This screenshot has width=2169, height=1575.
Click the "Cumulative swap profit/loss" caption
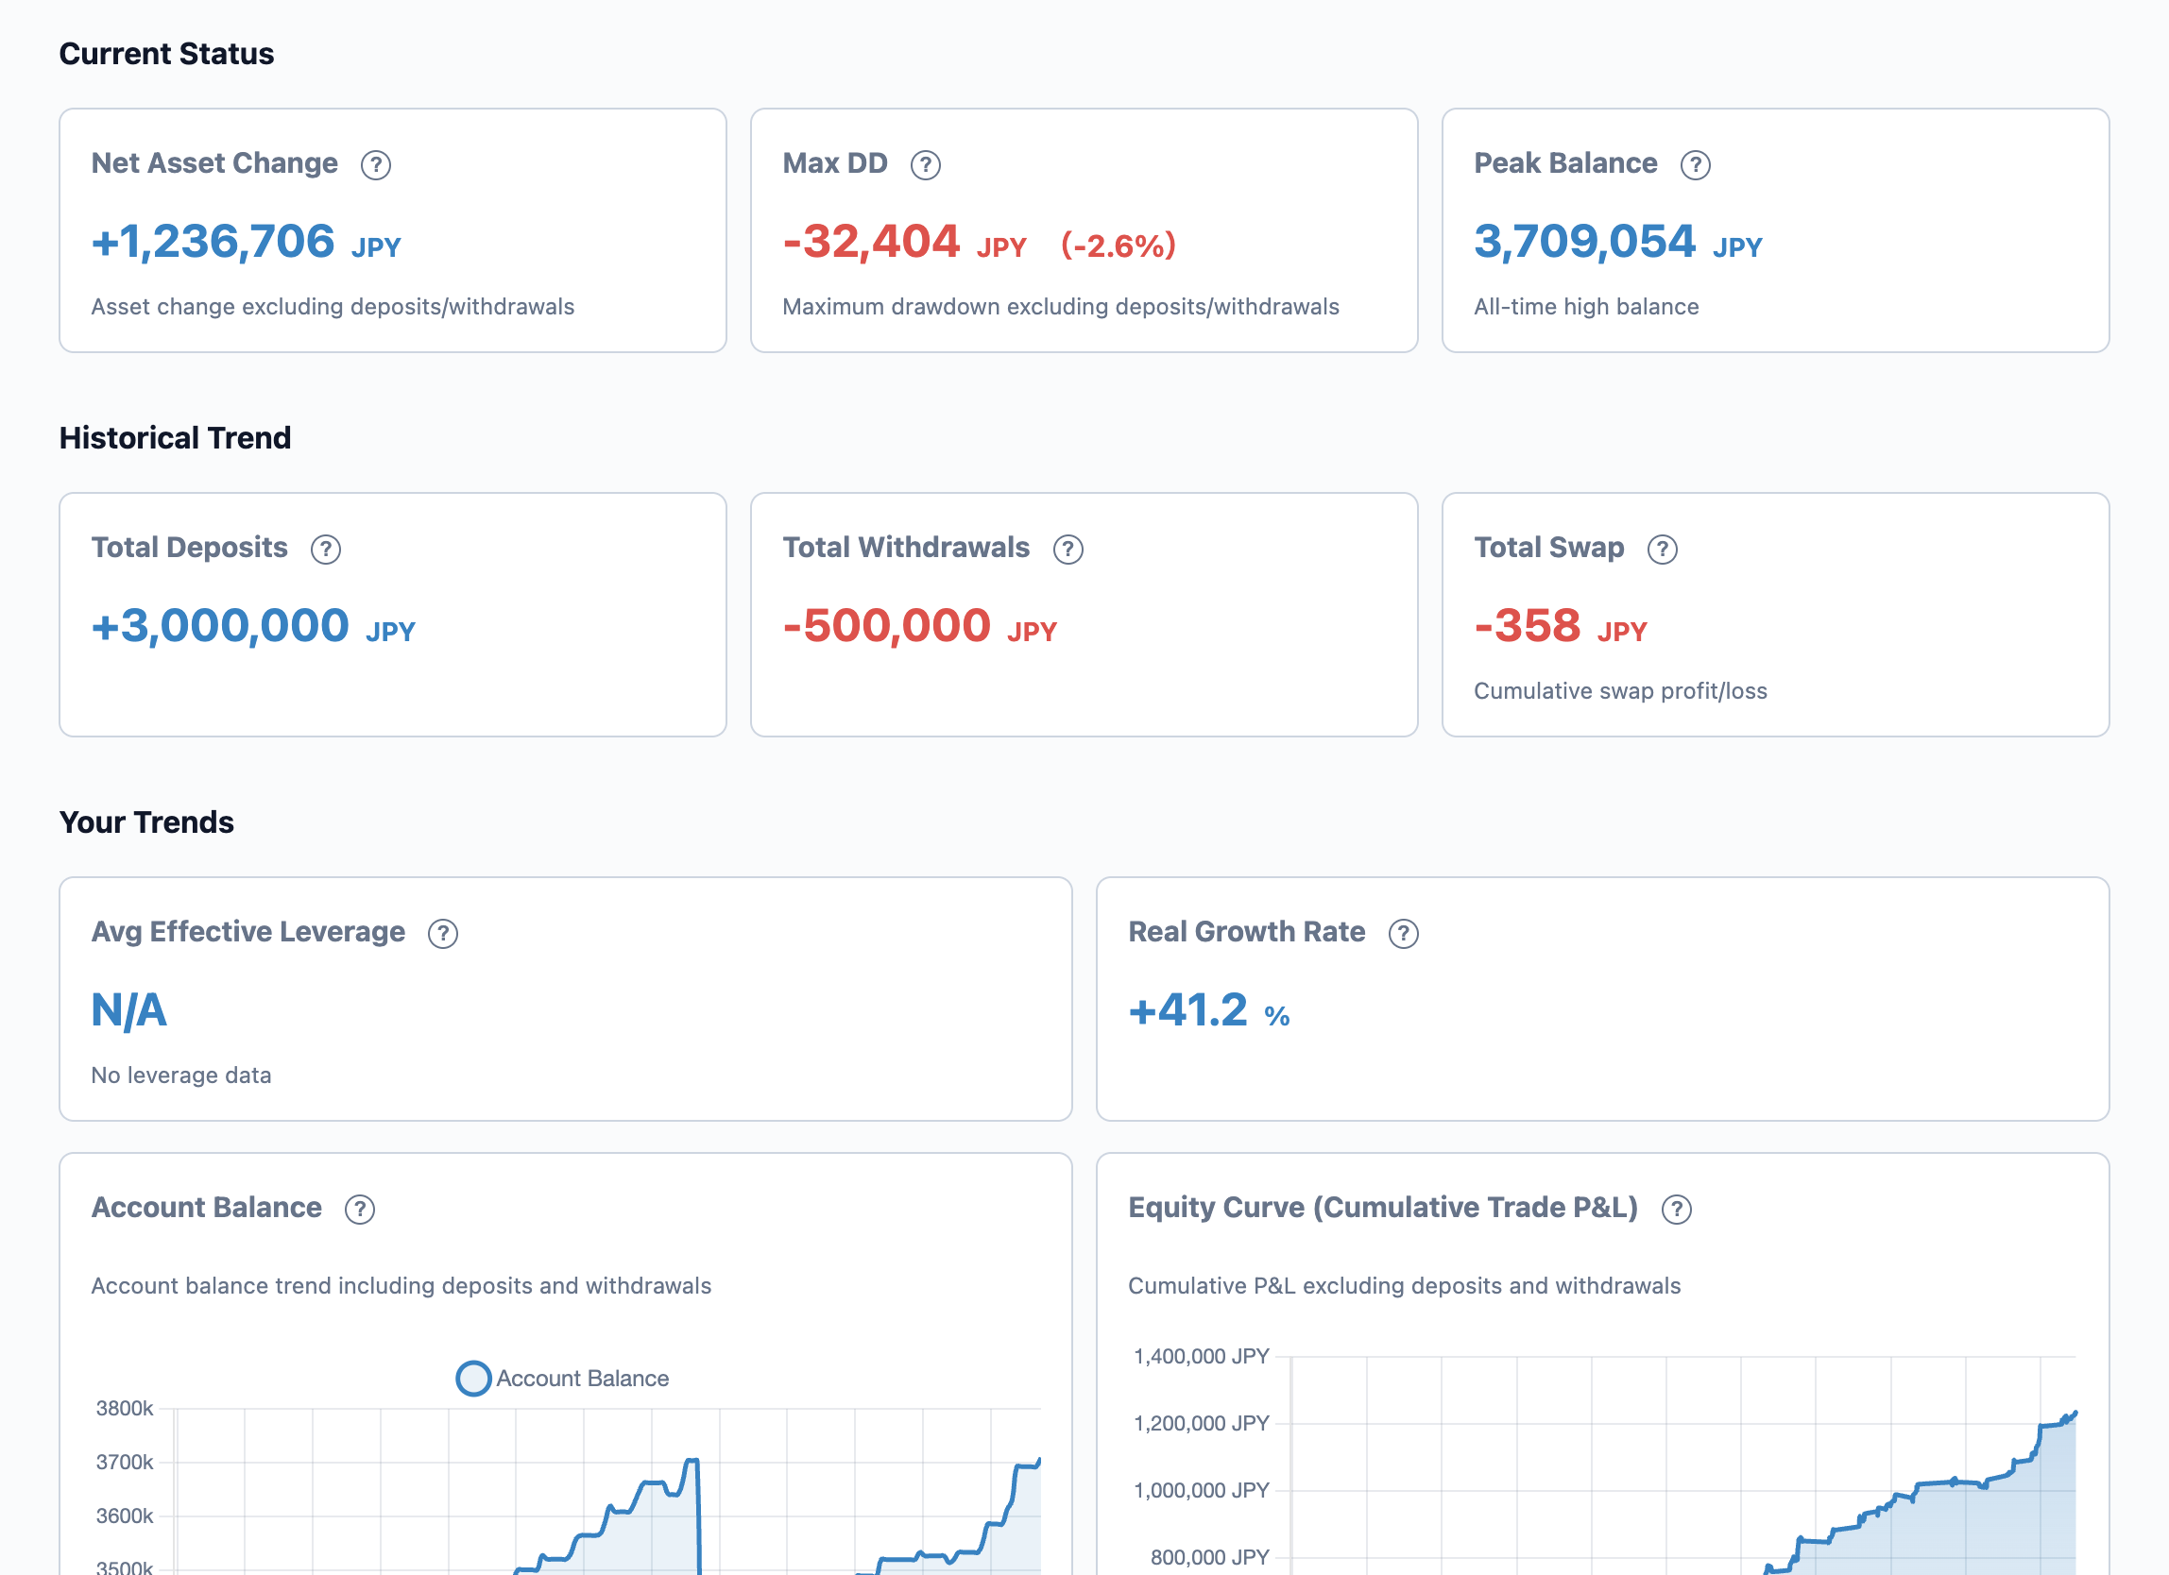pos(1620,691)
